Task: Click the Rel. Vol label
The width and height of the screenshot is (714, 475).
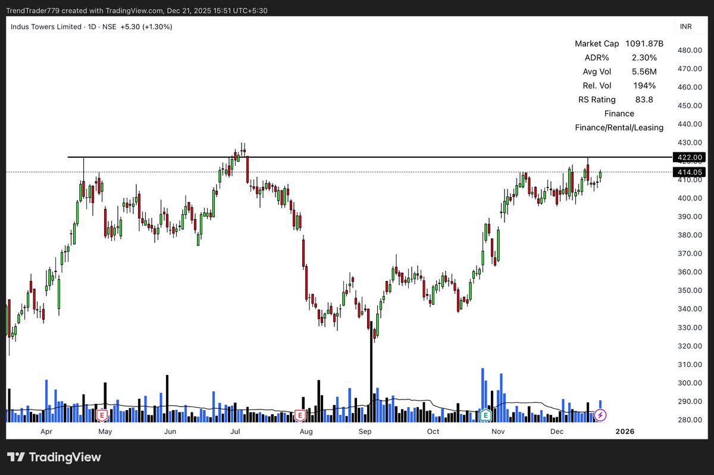Action: pyautogui.click(x=598, y=86)
